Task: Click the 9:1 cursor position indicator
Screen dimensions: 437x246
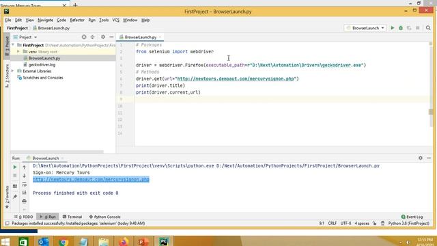Action: click(322, 223)
